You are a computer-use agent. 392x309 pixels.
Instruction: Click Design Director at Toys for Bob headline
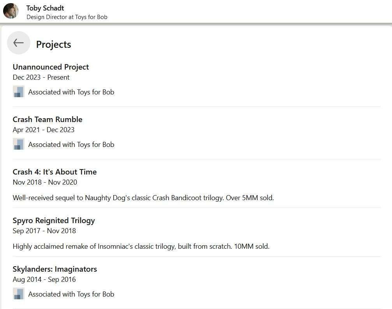point(67,17)
